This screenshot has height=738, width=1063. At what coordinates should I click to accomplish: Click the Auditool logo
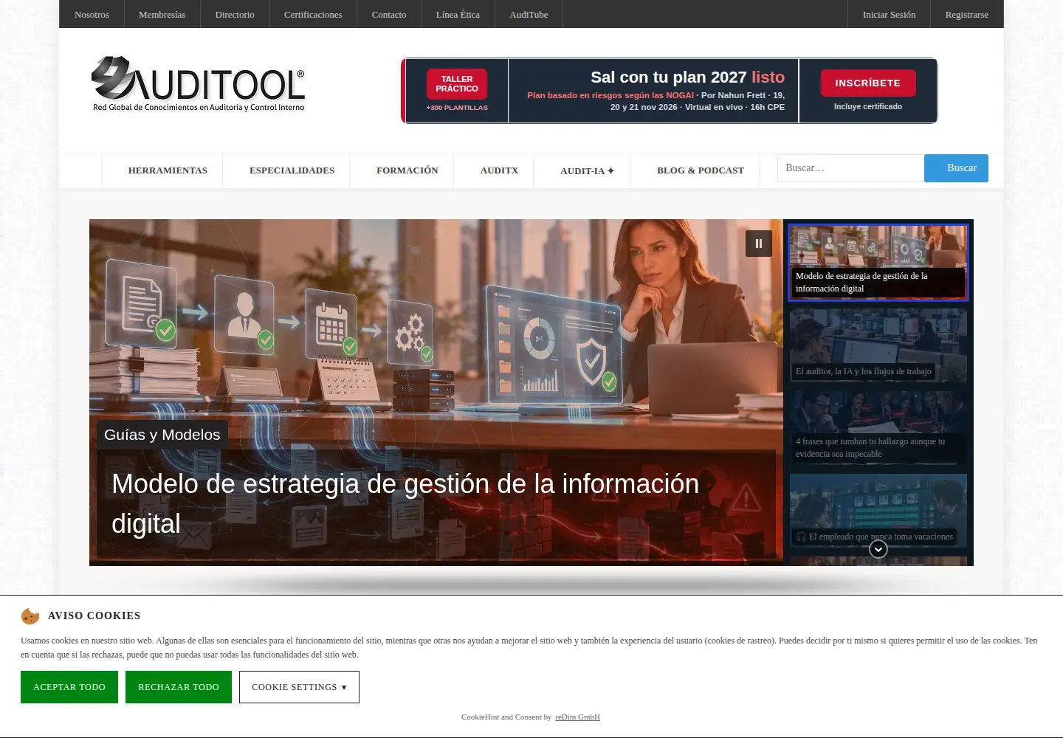(x=198, y=84)
